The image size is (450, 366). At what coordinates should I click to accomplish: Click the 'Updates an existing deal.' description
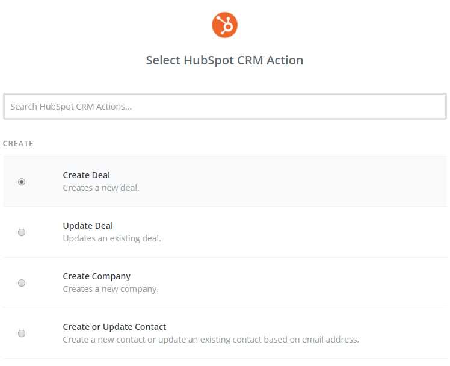pos(112,238)
